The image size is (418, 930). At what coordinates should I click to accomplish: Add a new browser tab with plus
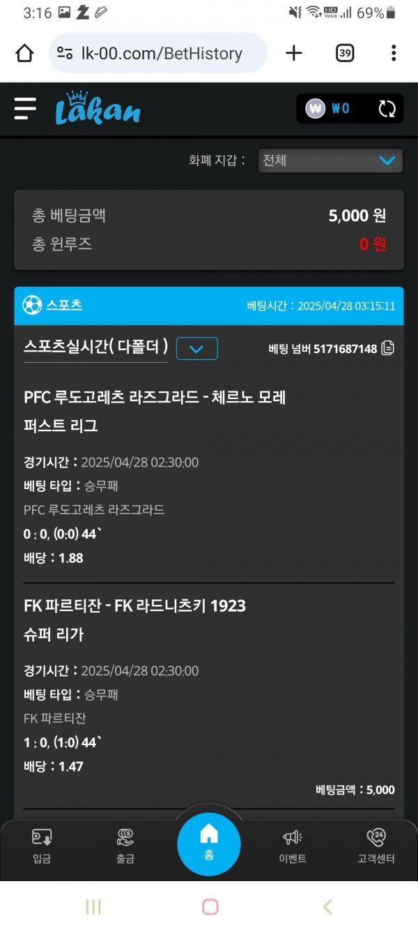pos(295,53)
